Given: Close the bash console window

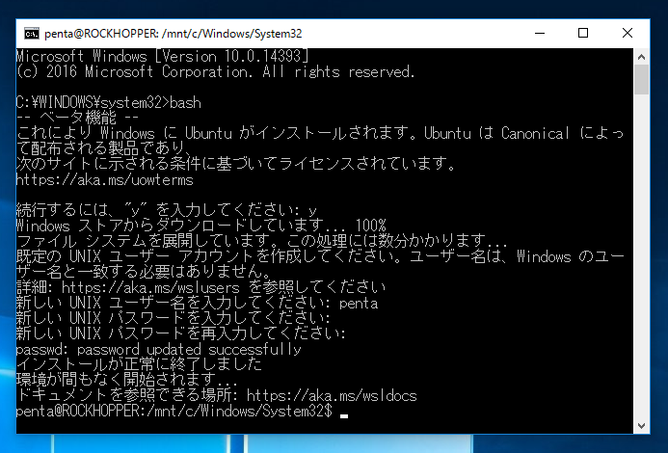Looking at the screenshot, I should tap(628, 33).
